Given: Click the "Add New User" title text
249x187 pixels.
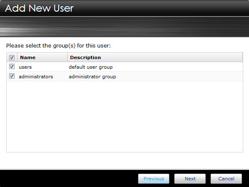Looking at the screenshot, I should [39, 8].
